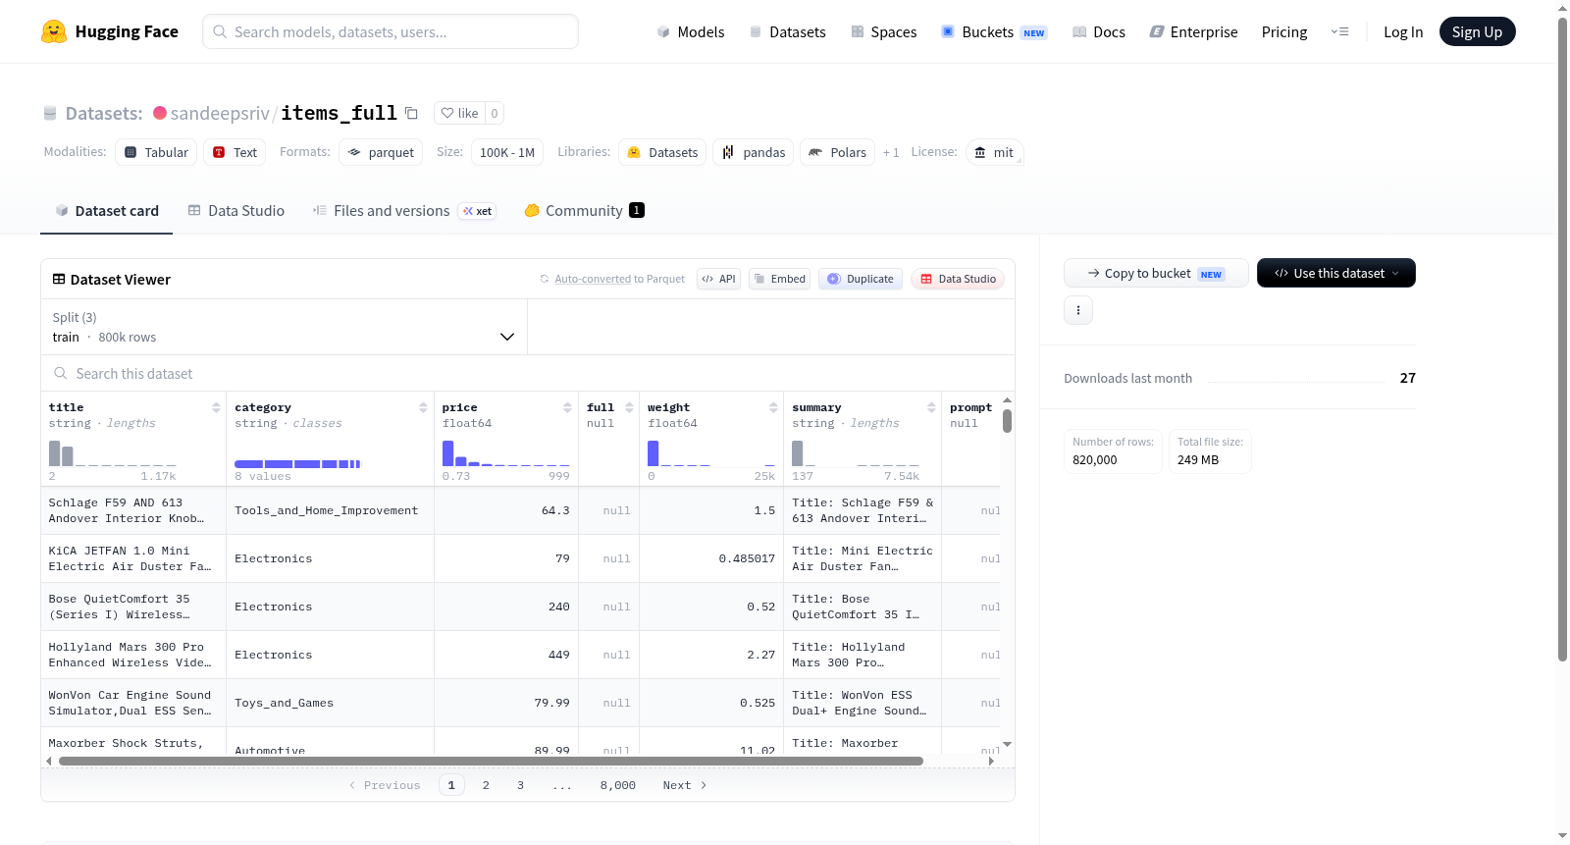Click the search magnifier in top bar
1570x845 pixels.
coord(220,32)
